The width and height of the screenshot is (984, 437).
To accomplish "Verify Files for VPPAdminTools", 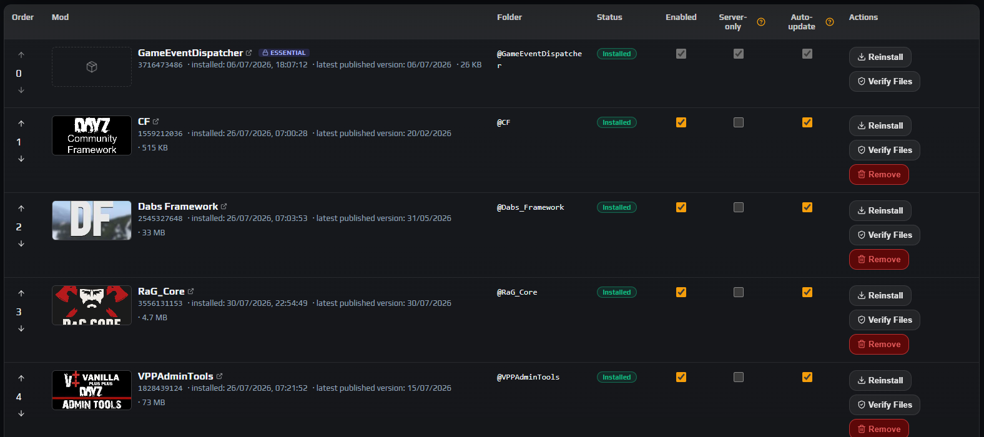I will [885, 405].
